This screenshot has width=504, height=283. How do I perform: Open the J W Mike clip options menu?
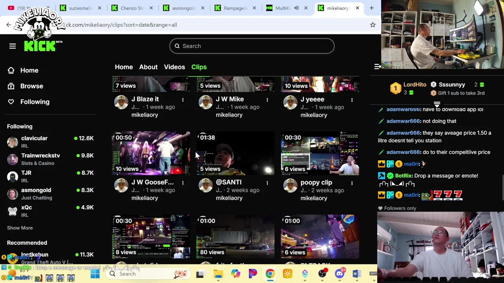tap(267, 100)
